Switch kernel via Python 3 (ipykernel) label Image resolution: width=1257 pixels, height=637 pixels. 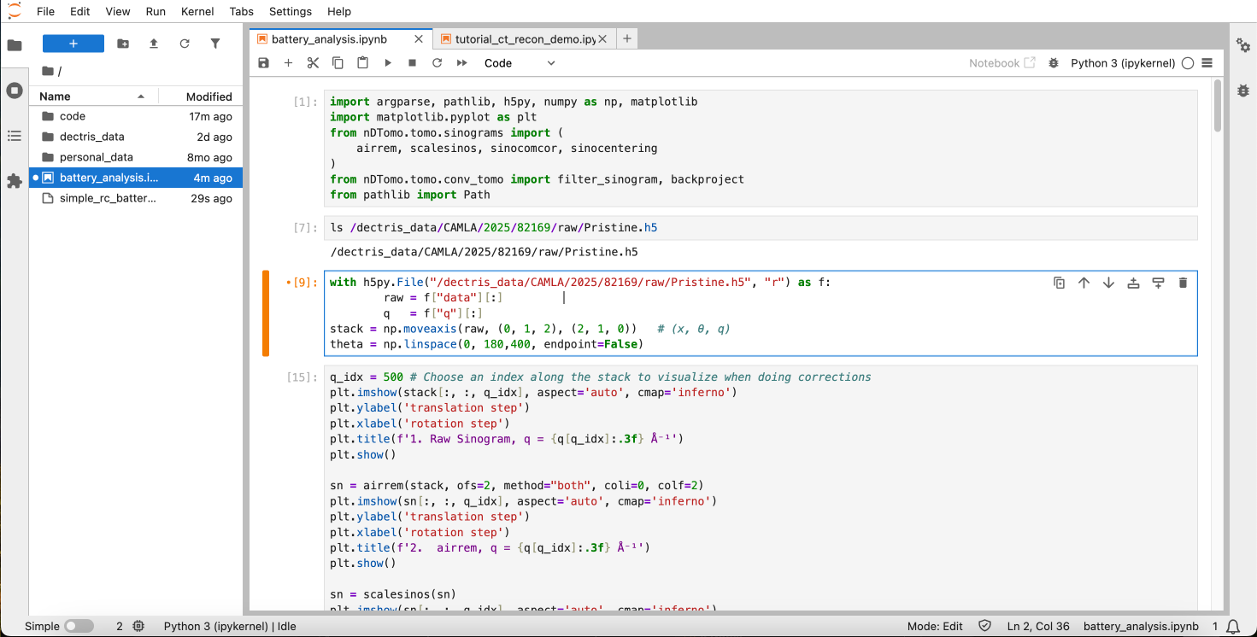pyautogui.click(x=1123, y=63)
